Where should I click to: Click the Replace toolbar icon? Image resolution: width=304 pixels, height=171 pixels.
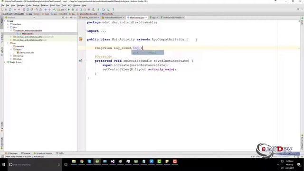click(40, 9)
